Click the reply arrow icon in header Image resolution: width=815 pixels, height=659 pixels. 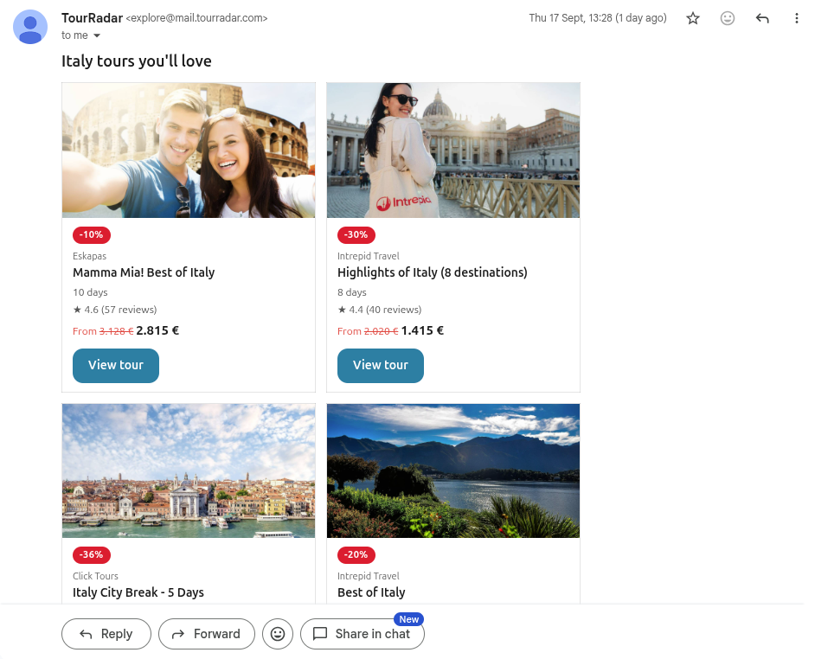762,19
